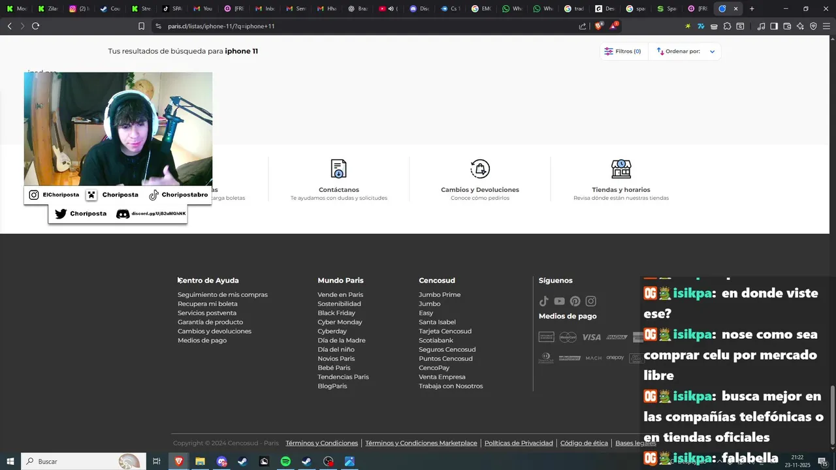836x470 pixels.
Task: Open Spotify from the taskbar
Action: [285, 462]
